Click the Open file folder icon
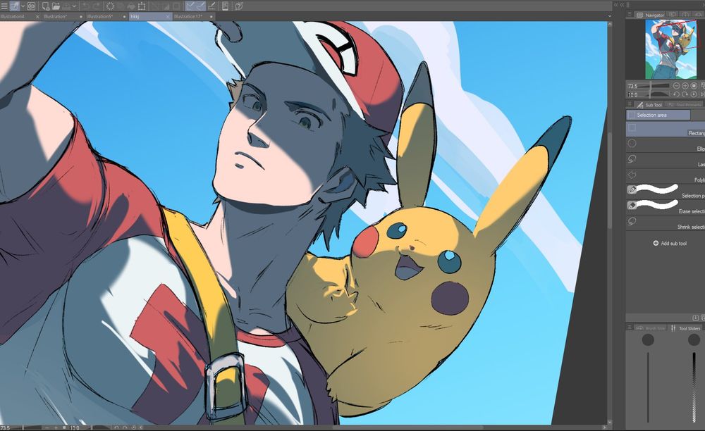This screenshot has height=431, width=705. 56,6
